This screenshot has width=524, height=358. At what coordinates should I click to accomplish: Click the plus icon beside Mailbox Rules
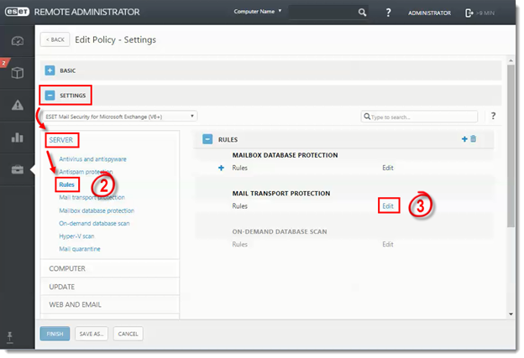[221, 168]
